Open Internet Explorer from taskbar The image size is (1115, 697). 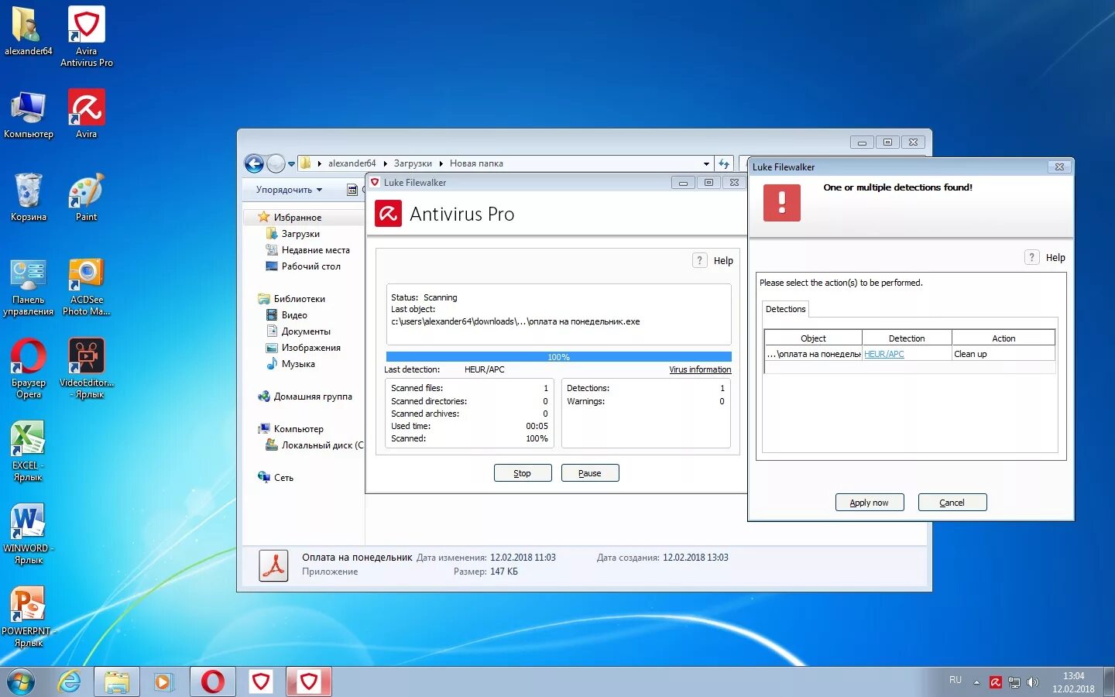point(70,682)
